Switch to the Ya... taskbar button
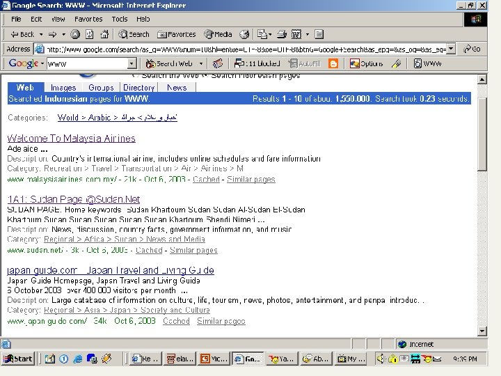This screenshot has height=376, width=501. [x=282, y=359]
